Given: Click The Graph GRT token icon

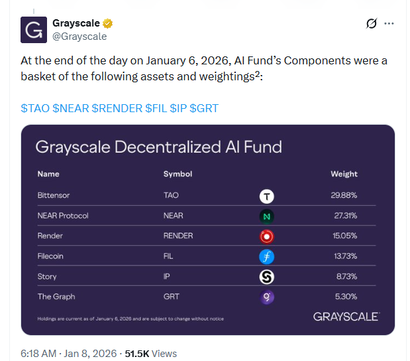Looking at the screenshot, I should coord(268,297).
